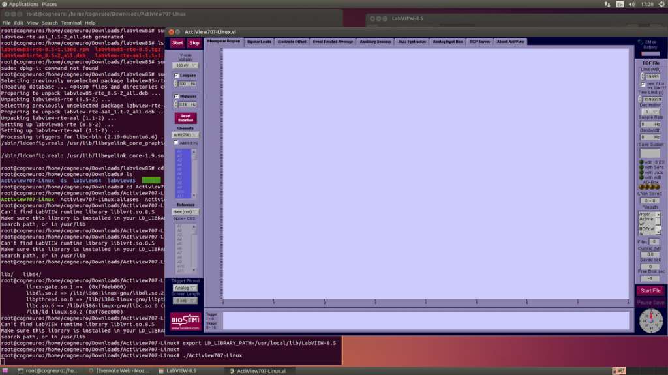Click the Filepath text box

pos(646,223)
